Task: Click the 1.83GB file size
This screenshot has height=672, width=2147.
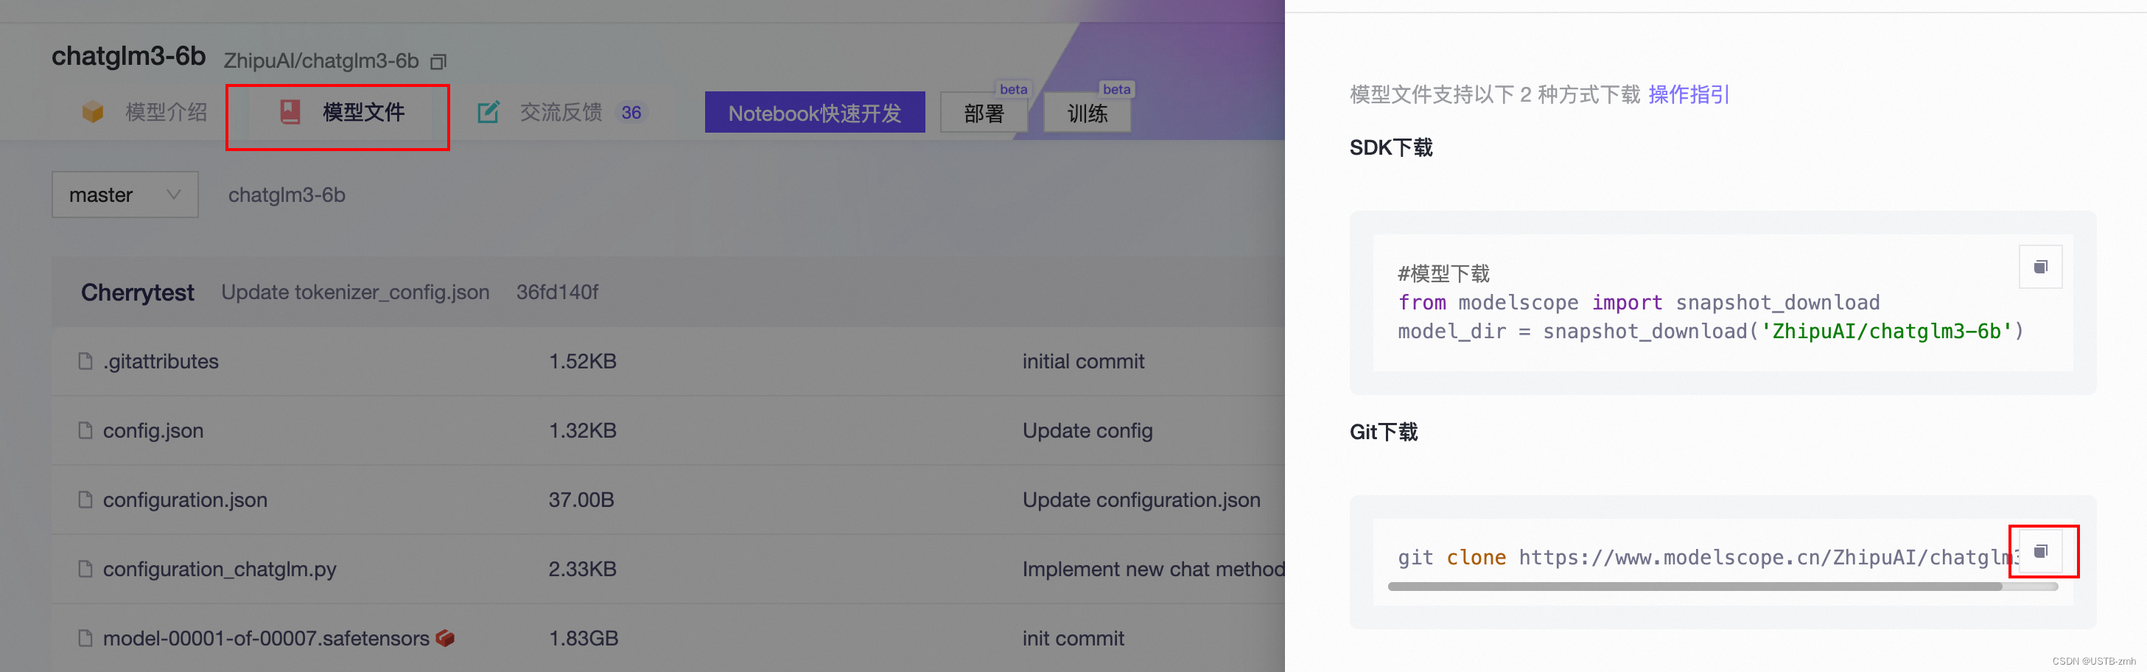Action: 584,638
